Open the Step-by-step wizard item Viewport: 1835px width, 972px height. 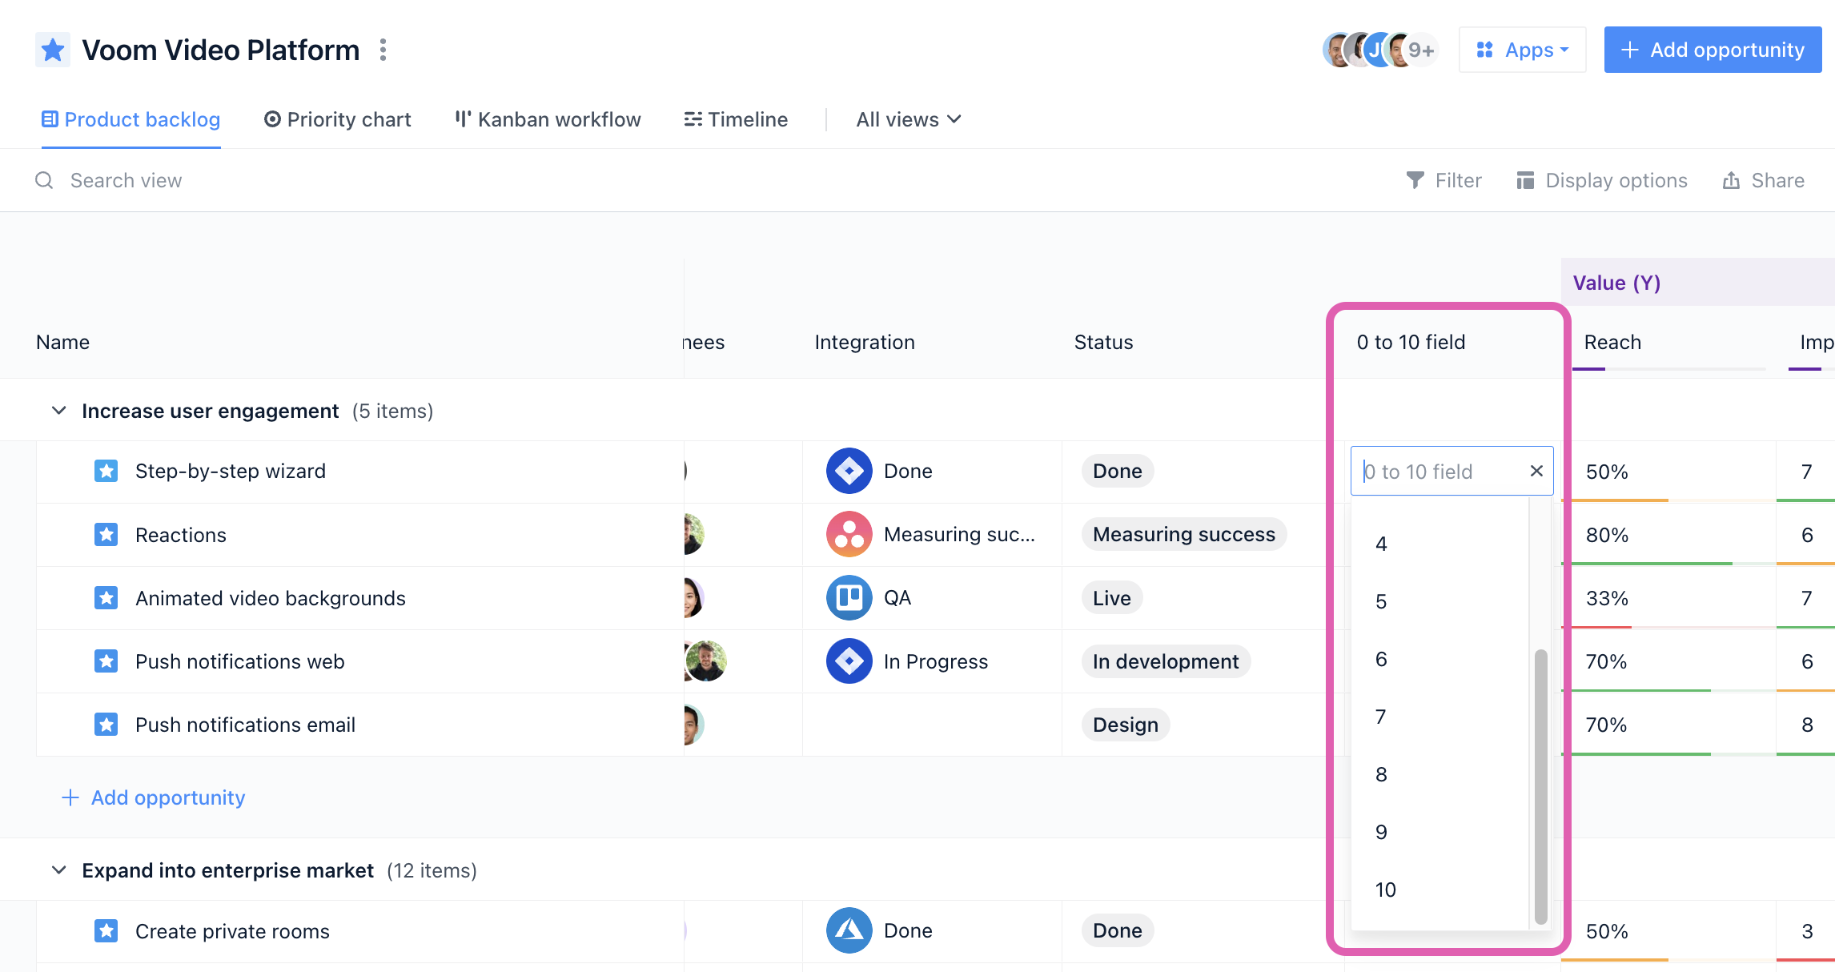point(231,471)
